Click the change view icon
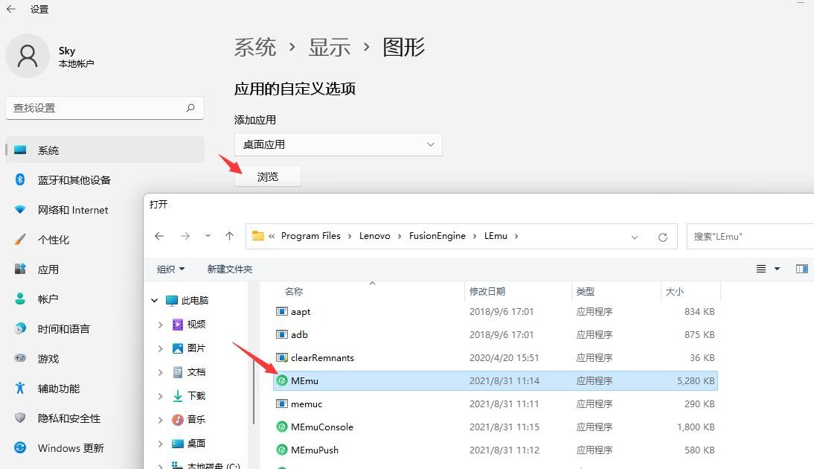 761,269
